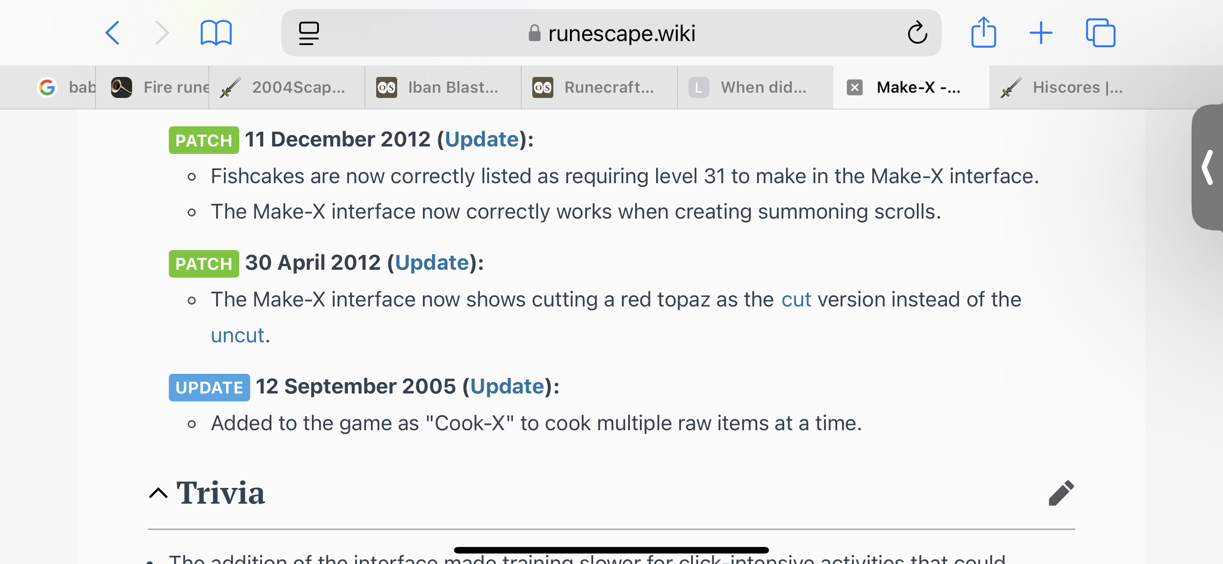Viewport: 1223px width, 564px height.
Task: Switch to the Runecraft tab
Action: click(x=599, y=87)
